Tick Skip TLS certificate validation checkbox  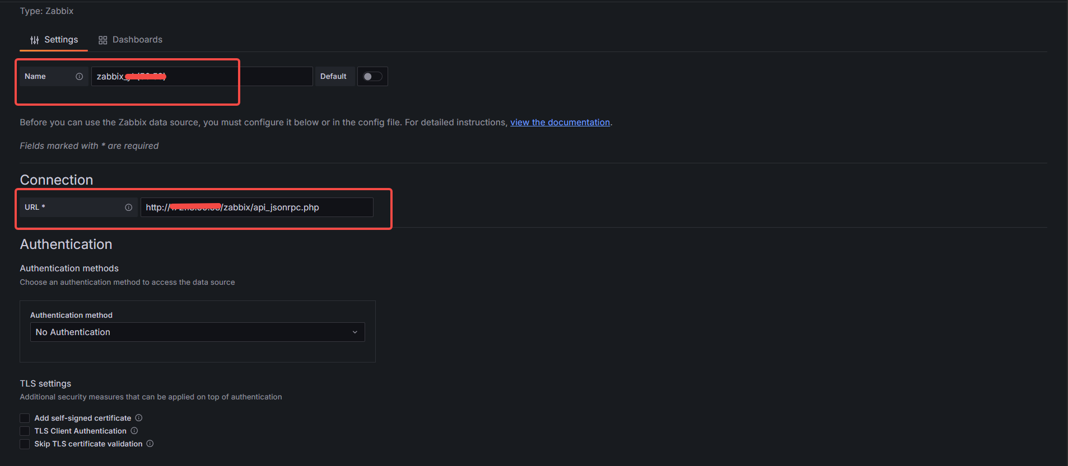pyautogui.click(x=25, y=444)
